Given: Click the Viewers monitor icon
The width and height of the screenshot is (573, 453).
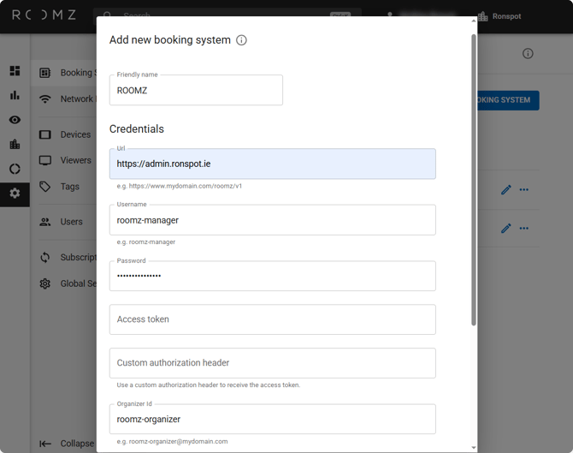Looking at the screenshot, I should tap(45, 160).
